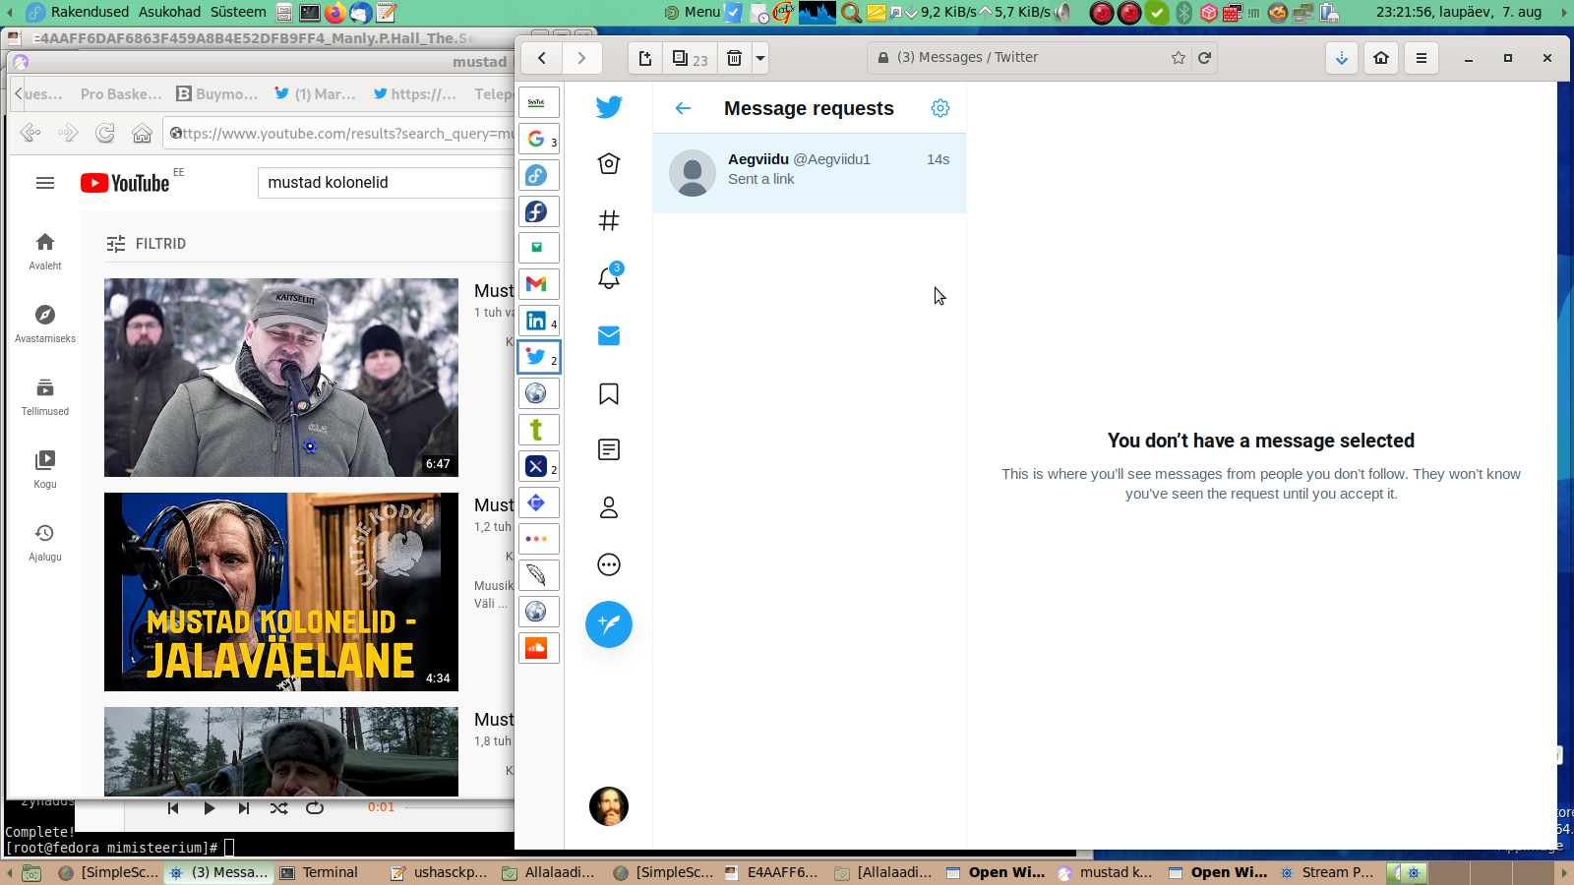The width and height of the screenshot is (1574, 885).
Task: Open Twitter Explore hashtag icon
Action: (609, 221)
